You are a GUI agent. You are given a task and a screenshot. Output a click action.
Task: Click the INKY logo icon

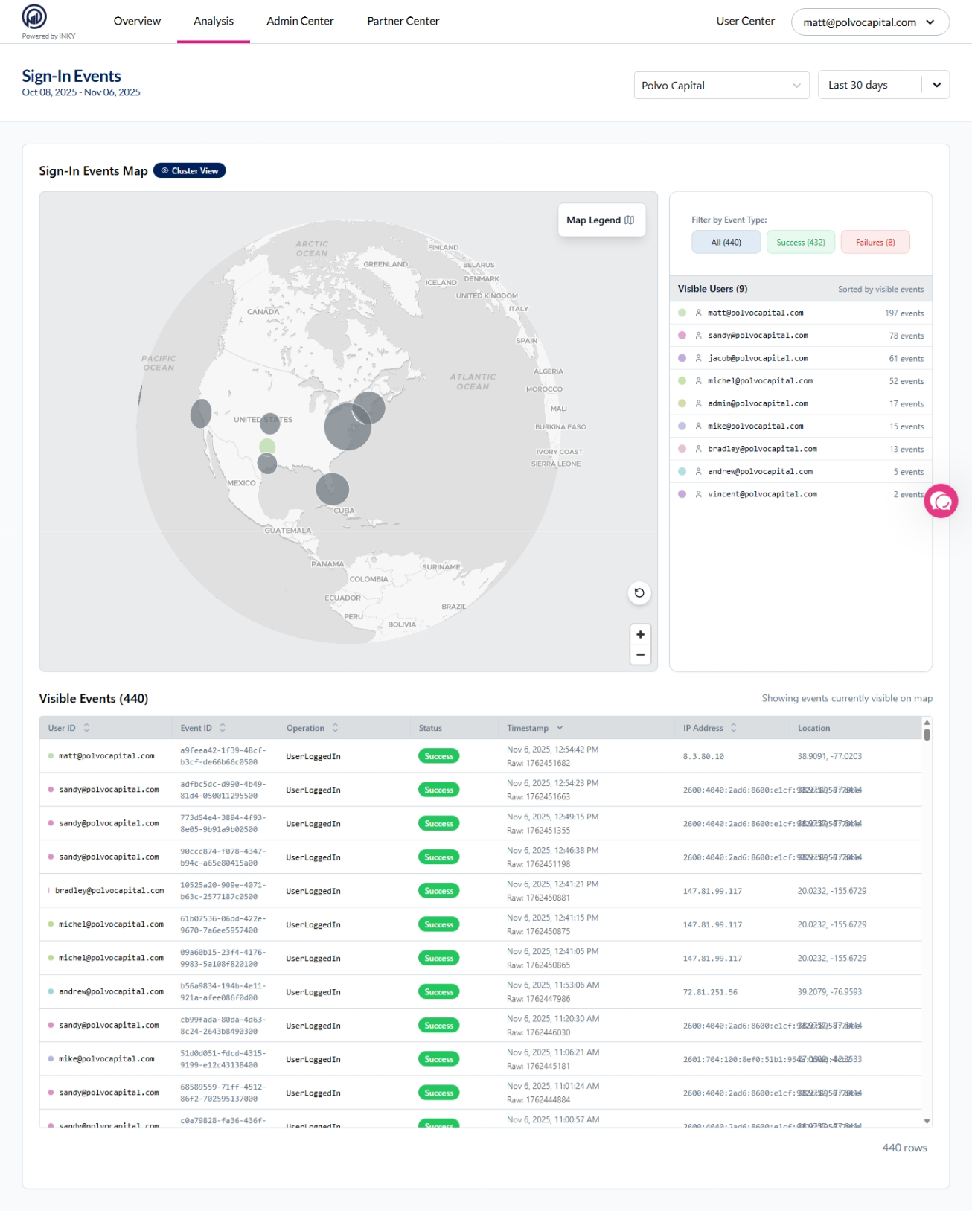[x=34, y=16]
